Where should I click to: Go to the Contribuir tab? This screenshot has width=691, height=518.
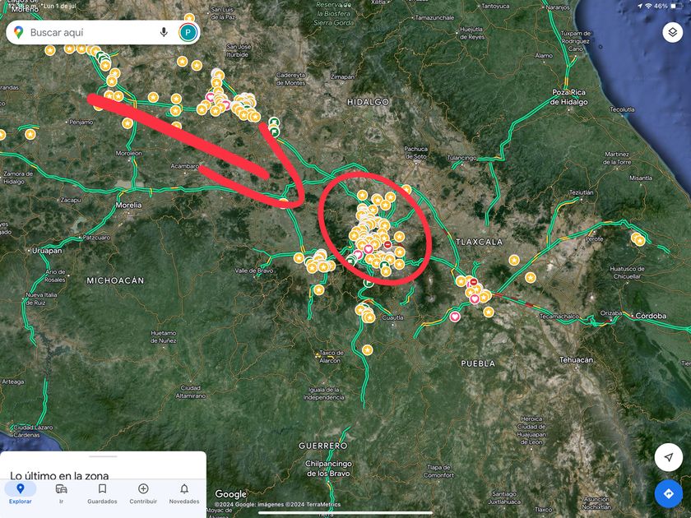pyautogui.click(x=143, y=493)
